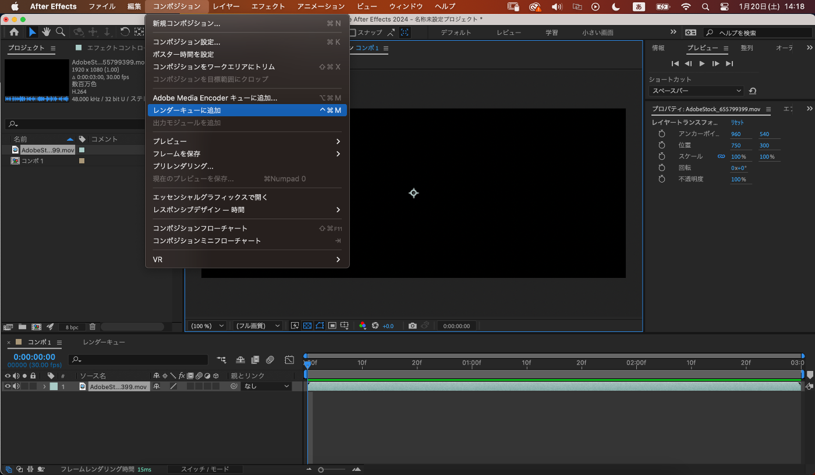Open the composition mini-flowchart icon in timeline
The height and width of the screenshot is (475, 815).
coord(221,360)
